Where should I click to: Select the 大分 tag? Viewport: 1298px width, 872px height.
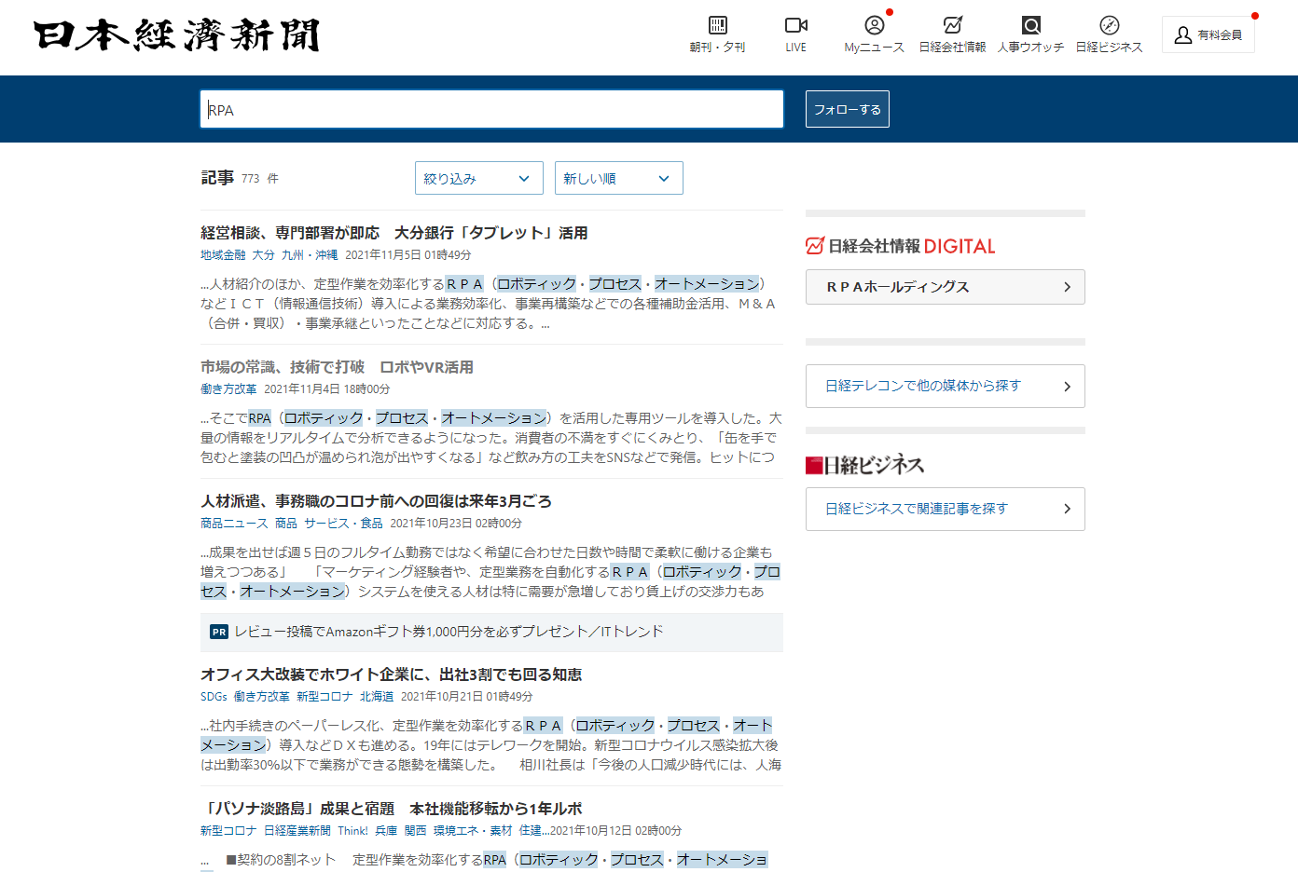[x=263, y=255]
